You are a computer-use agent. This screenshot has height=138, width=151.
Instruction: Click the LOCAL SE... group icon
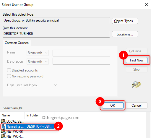coord(4,121)
